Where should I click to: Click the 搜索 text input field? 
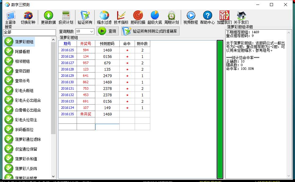[29, 32]
